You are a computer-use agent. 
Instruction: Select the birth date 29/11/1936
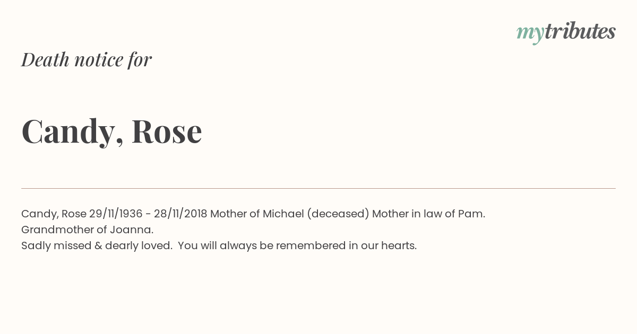[x=116, y=214]
